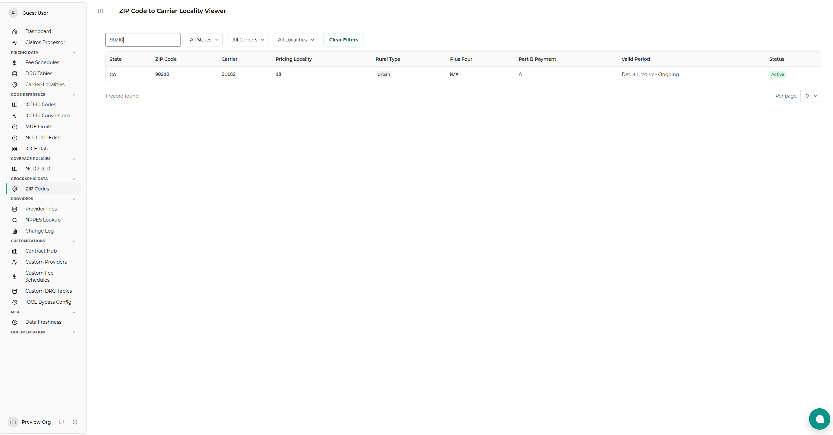Click the IOCE Bypass Config gear icon

point(15,302)
